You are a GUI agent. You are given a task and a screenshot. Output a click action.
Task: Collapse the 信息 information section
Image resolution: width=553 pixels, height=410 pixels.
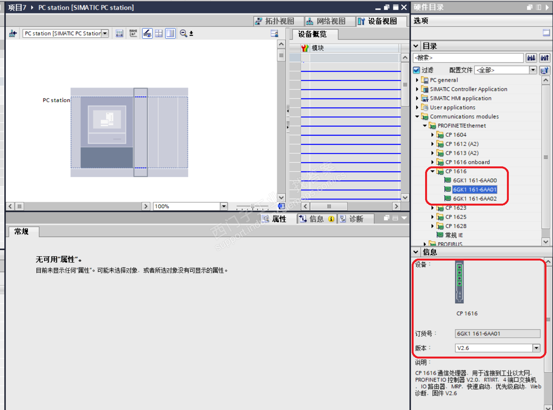click(416, 252)
